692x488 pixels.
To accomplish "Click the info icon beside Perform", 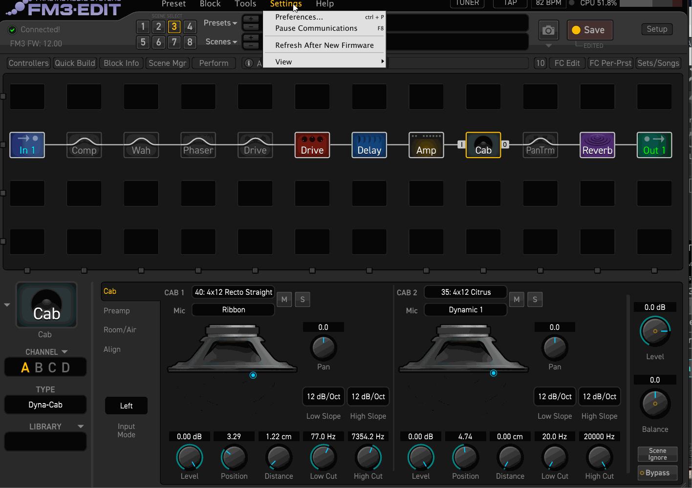I will point(248,63).
